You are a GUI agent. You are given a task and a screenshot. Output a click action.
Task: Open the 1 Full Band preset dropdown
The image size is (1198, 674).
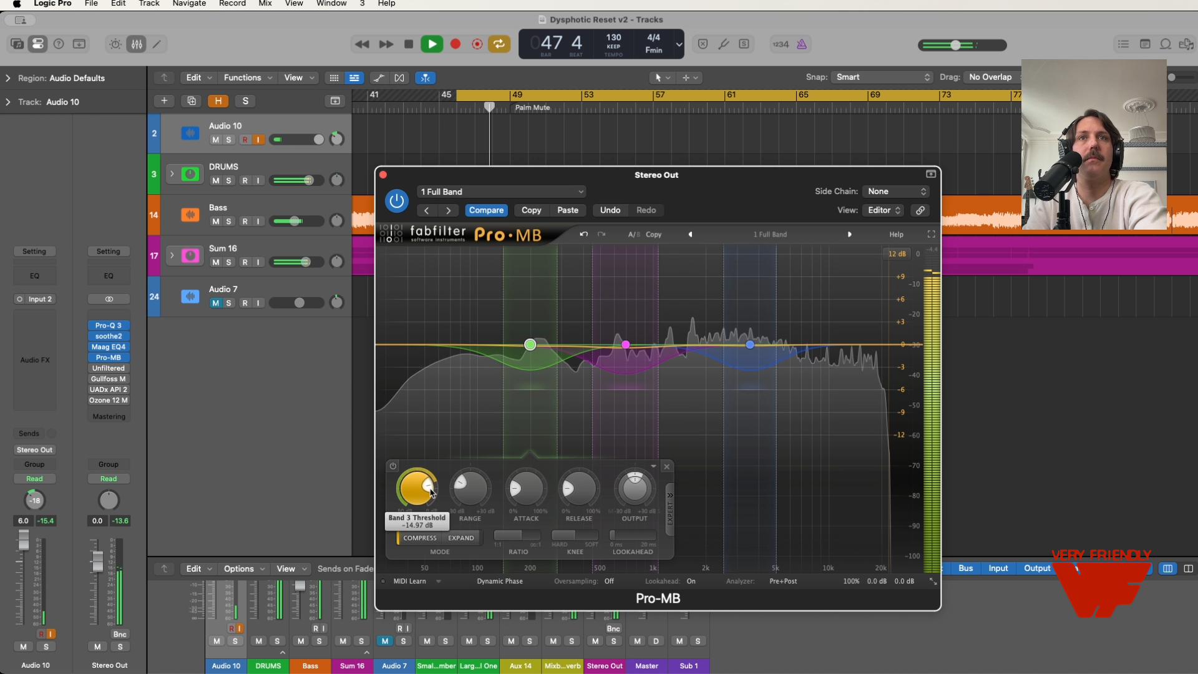(502, 192)
